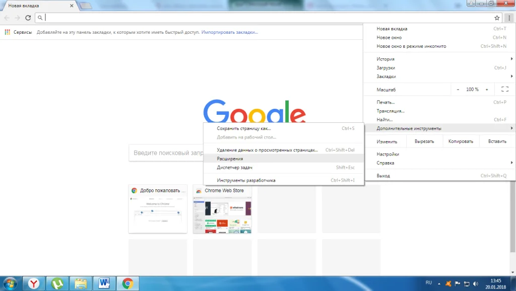Expand the История submenu
The image size is (516, 291).
(x=439, y=59)
